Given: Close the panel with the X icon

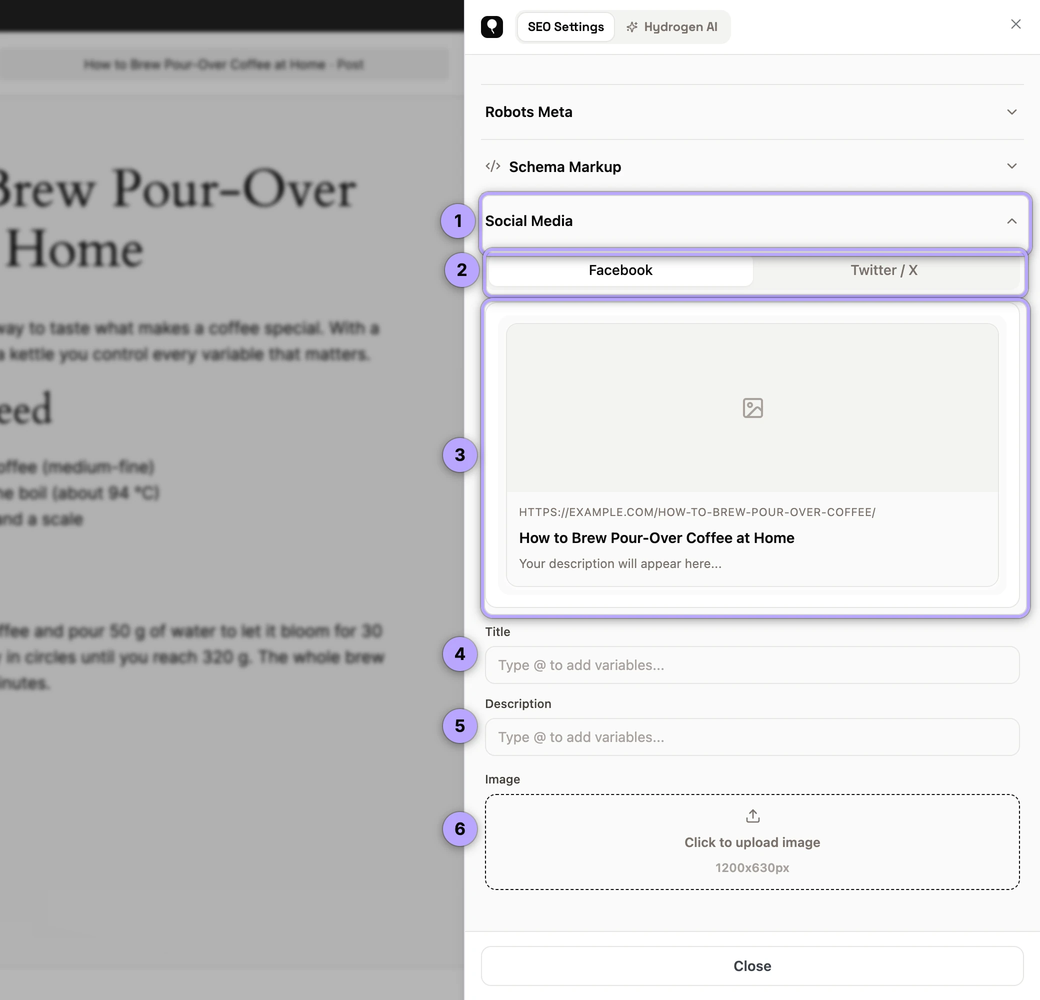Looking at the screenshot, I should 1015,24.
